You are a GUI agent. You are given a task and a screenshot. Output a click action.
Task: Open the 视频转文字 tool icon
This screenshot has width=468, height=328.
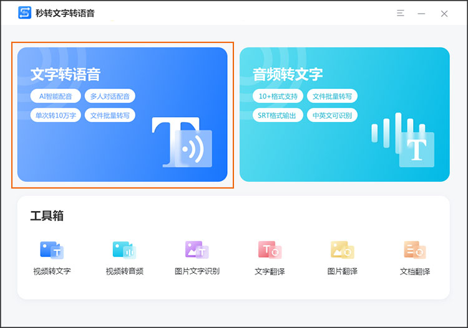(52, 250)
